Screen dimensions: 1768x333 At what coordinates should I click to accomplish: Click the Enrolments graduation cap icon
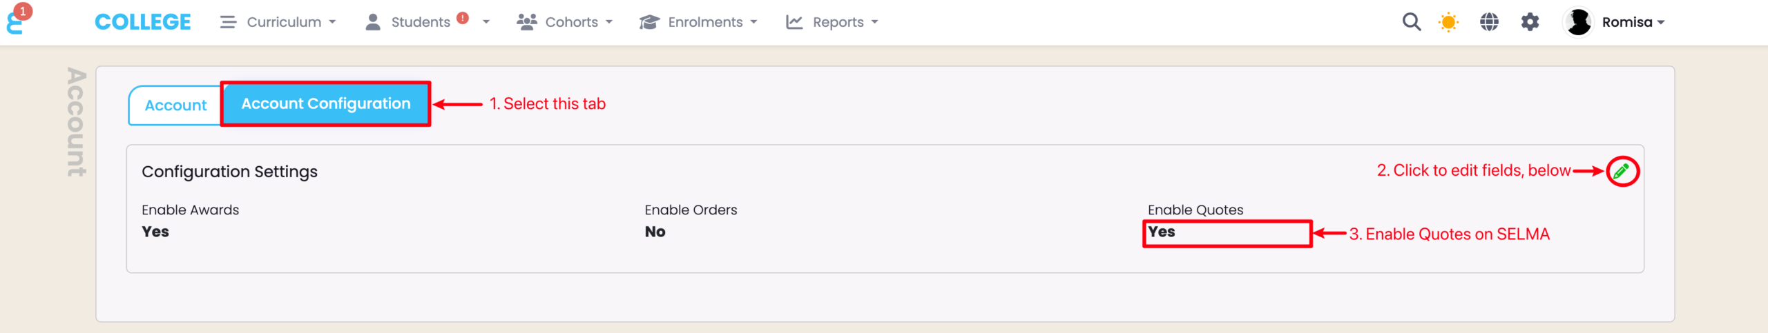[x=649, y=22]
